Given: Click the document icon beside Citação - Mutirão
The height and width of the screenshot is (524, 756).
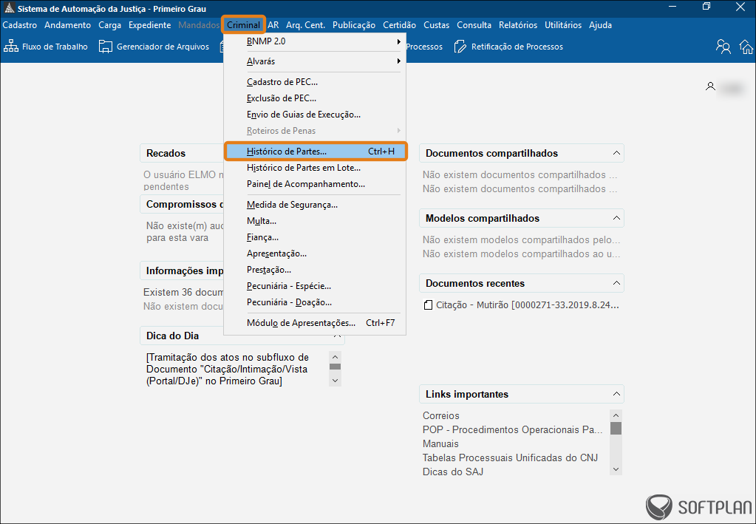Looking at the screenshot, I should 428,304.
